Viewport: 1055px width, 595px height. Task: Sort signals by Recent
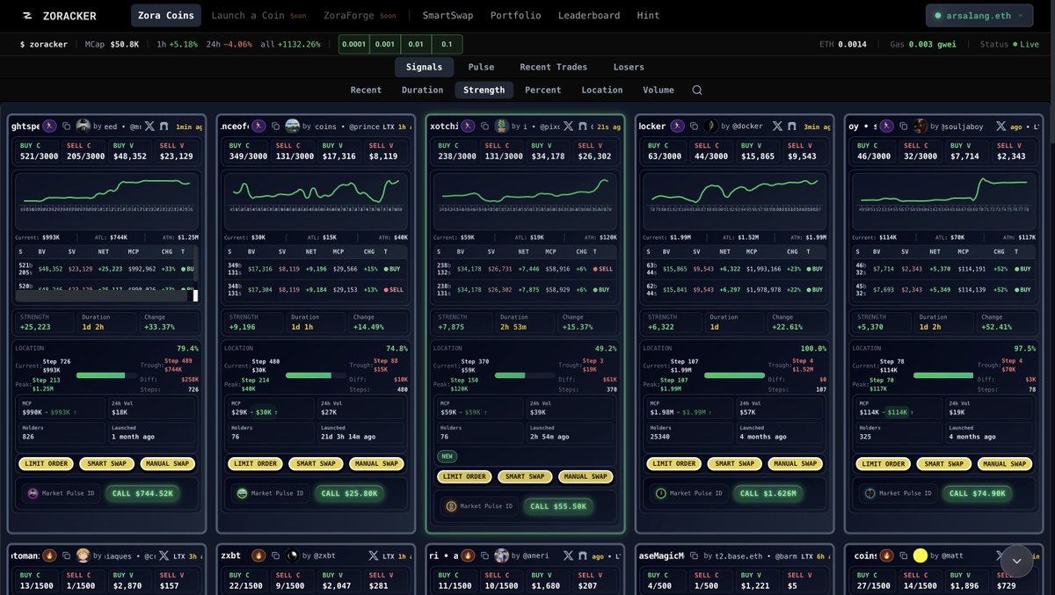point(366,90)
